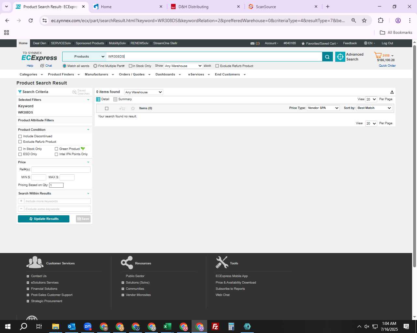Click browser zoom magnifier icon in address bar
The height and width of the screenshot is (333, 417).
click(353, 20)
